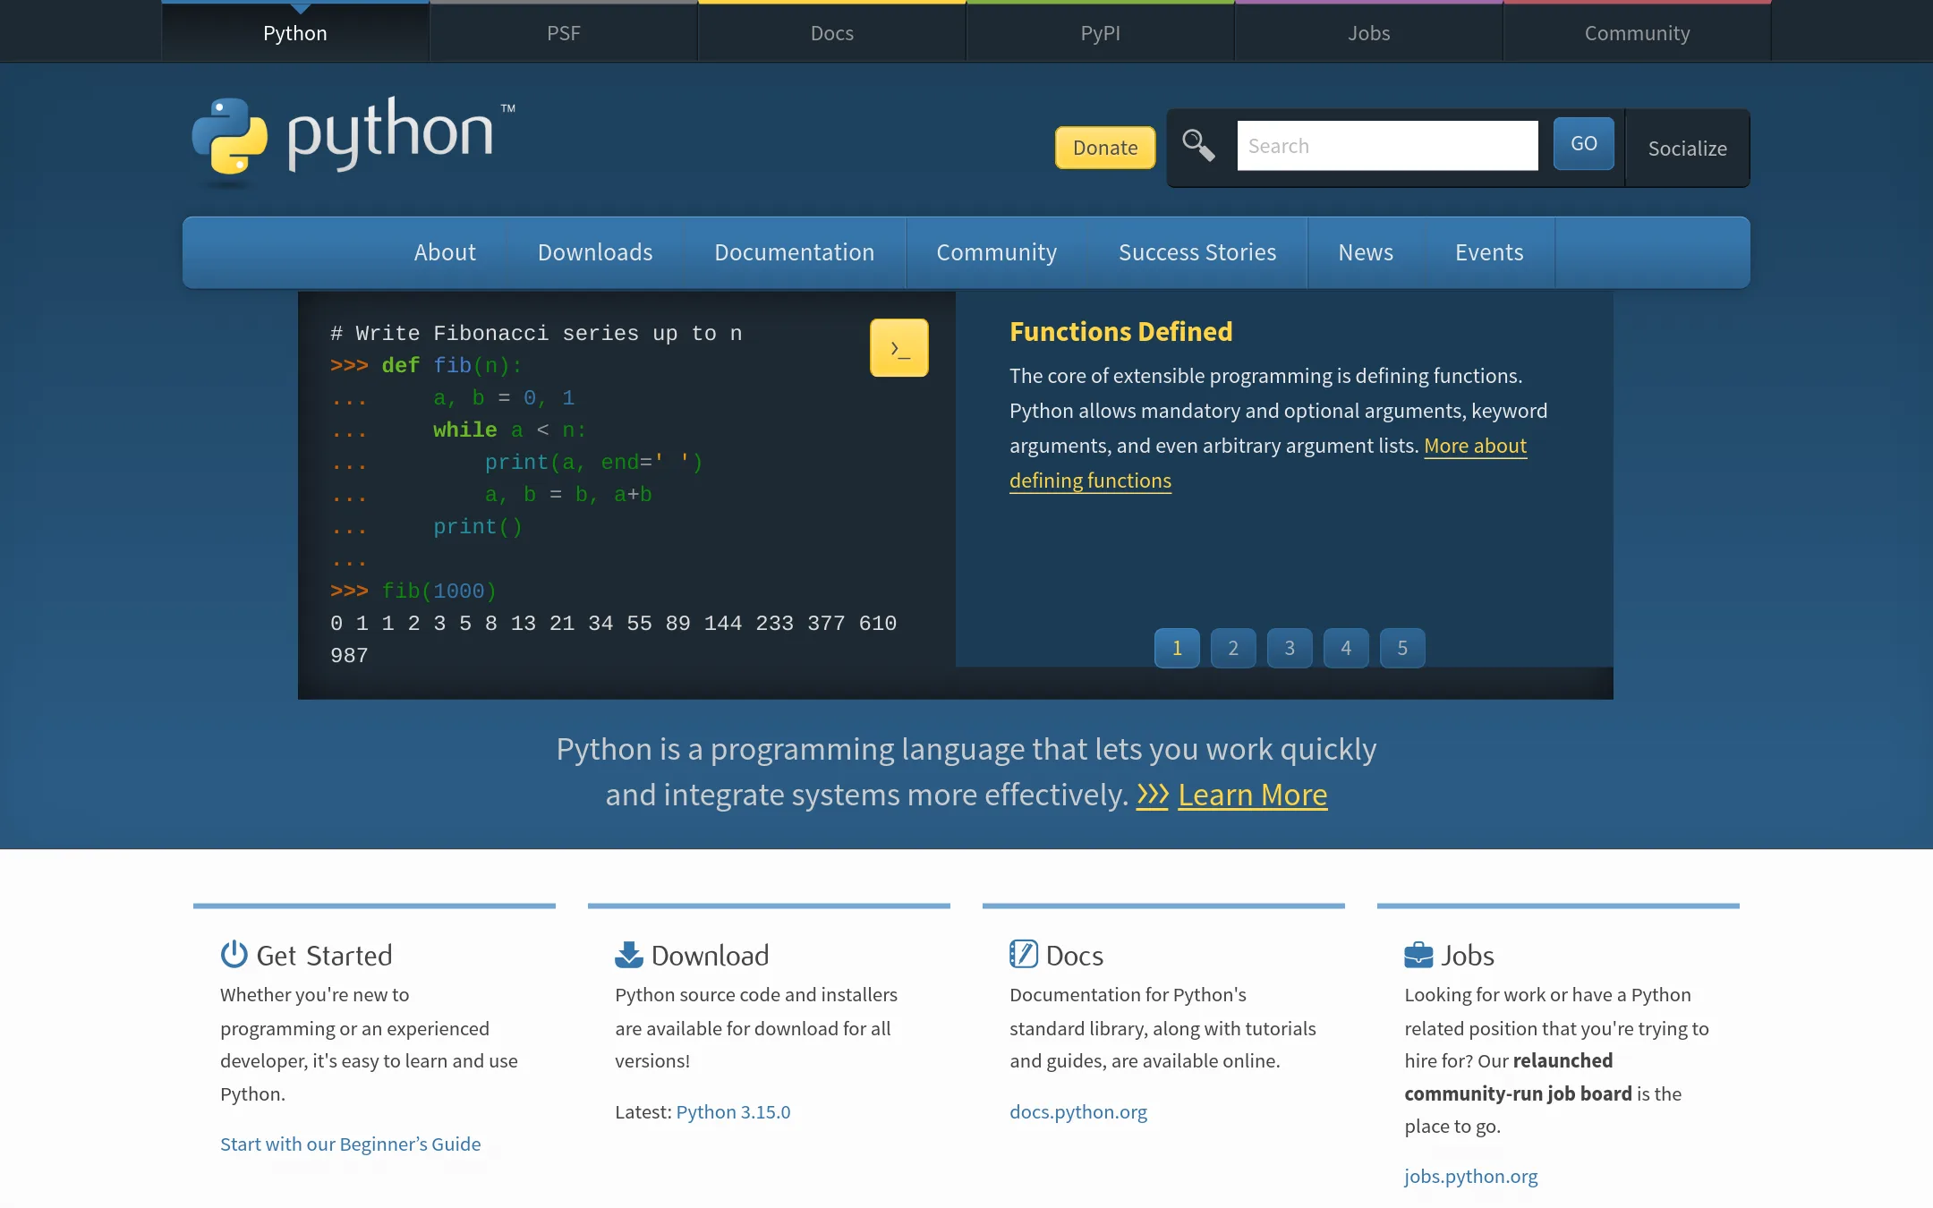Screen dimensions: 1933x1208
Task: Click the triple-chevron arrows before Learn More
Action: [1152, 795]
